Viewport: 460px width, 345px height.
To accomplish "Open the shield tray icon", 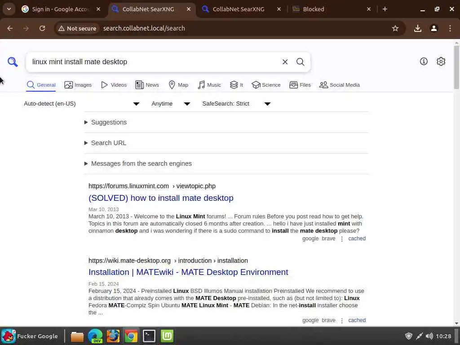I will [x=409, y=336].
